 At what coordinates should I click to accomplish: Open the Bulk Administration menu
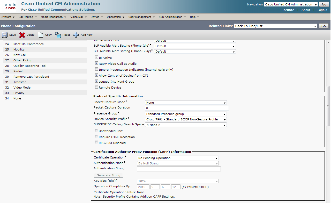coord(172,17)
